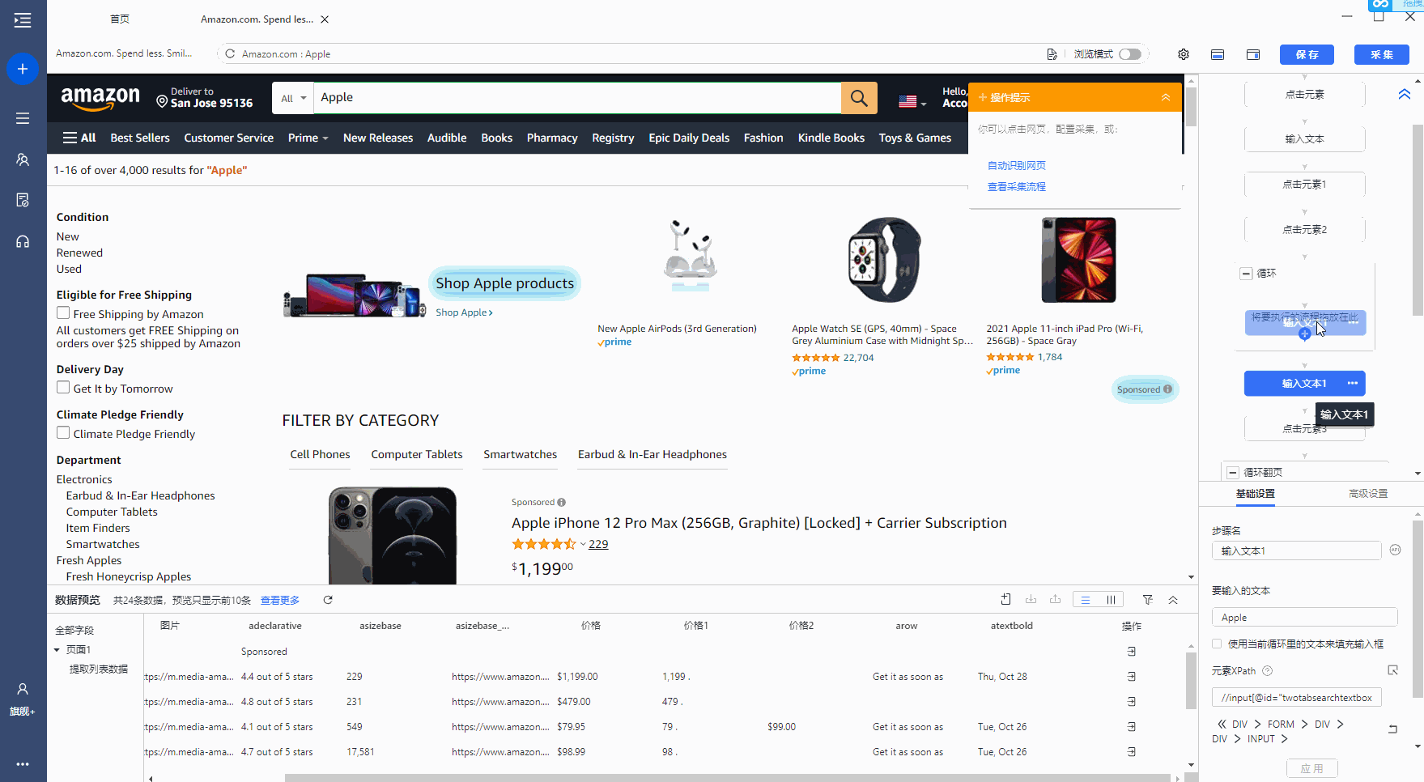Open the country flag language dropdown
This screenshot has width=1424, height=782.
(x=912, y=101)
